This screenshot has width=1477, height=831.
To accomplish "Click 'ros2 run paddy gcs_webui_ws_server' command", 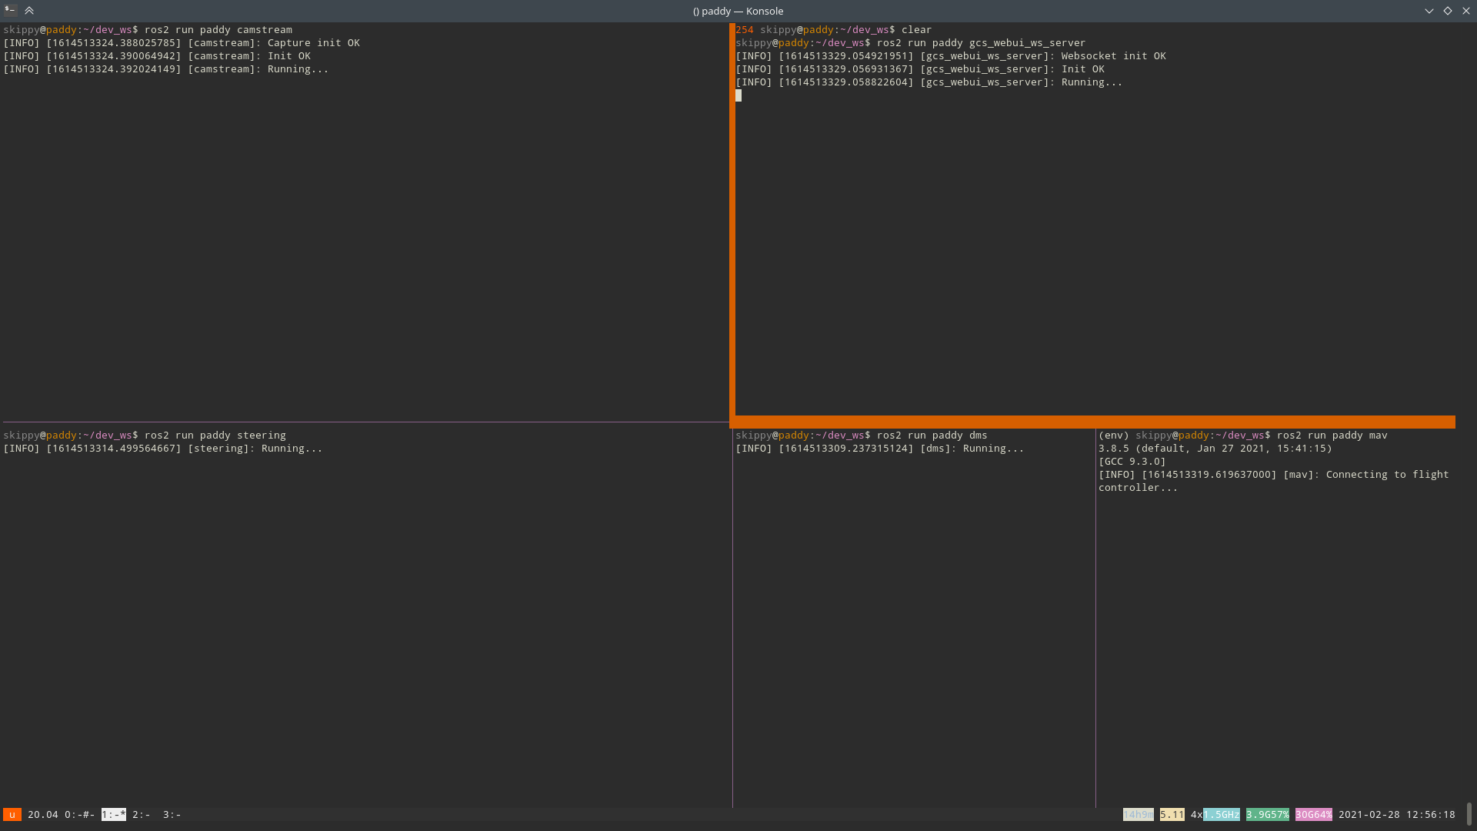I will point(982,43).
